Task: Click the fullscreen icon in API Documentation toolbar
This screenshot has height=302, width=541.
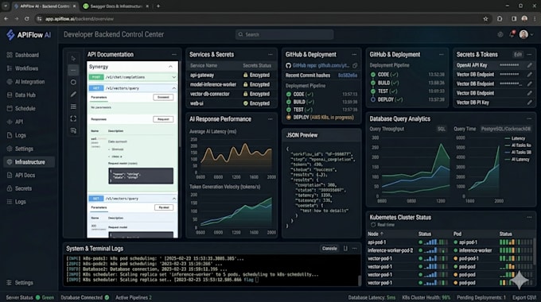Action: (73, 118)
